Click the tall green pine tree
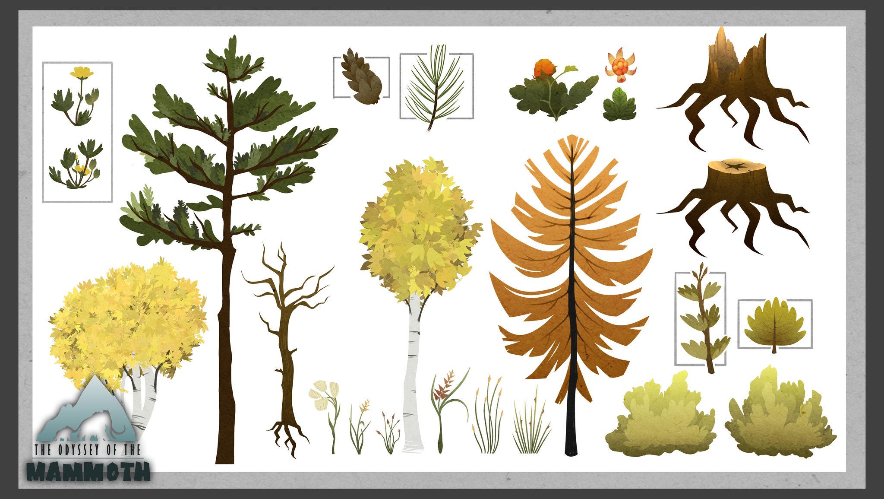This screenshot has height=499, width=884. 229,249
